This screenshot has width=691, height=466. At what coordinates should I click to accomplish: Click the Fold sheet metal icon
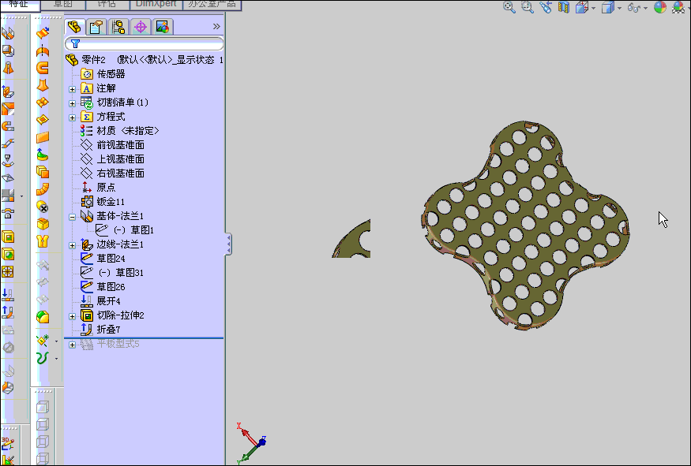click(8, 312)
